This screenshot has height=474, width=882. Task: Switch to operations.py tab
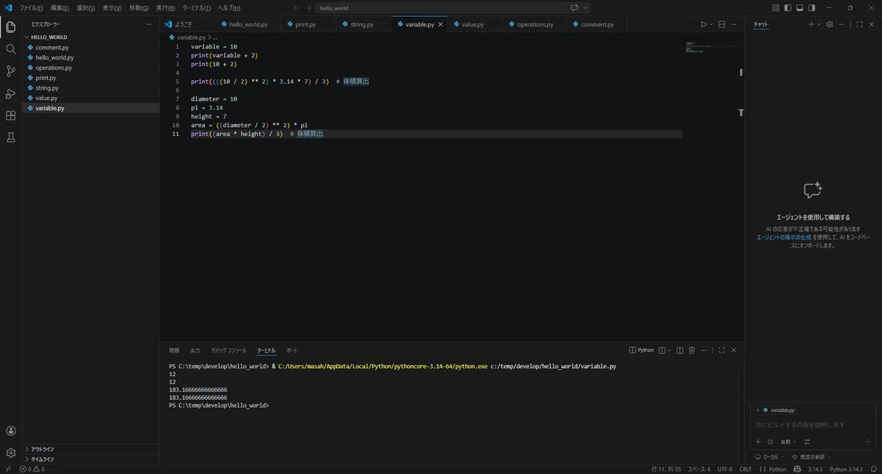tap(535, 24)
